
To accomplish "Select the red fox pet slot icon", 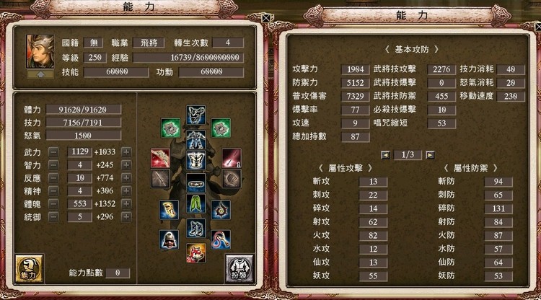I will pos(195,252).
